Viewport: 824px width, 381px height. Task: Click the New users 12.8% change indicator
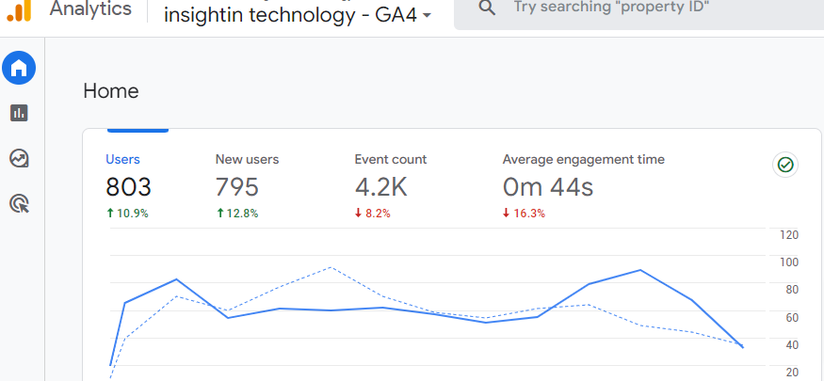pyautogui.click(x=237, y=214)
